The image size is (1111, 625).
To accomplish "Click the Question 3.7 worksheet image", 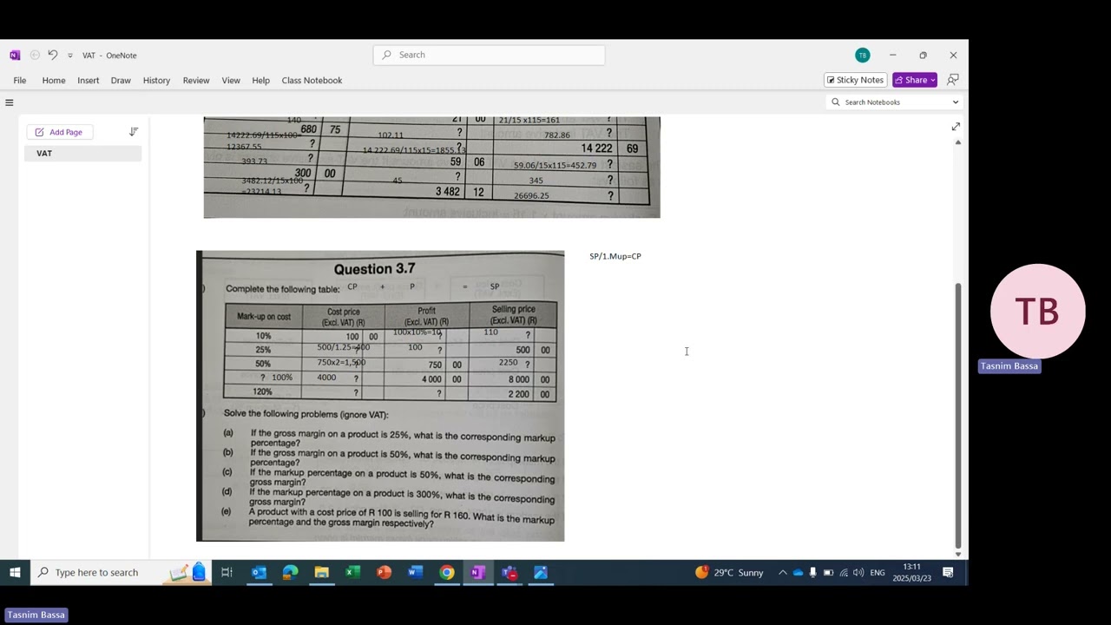I will (380, 396).
